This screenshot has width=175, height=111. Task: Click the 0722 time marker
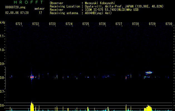pos(36,24)
